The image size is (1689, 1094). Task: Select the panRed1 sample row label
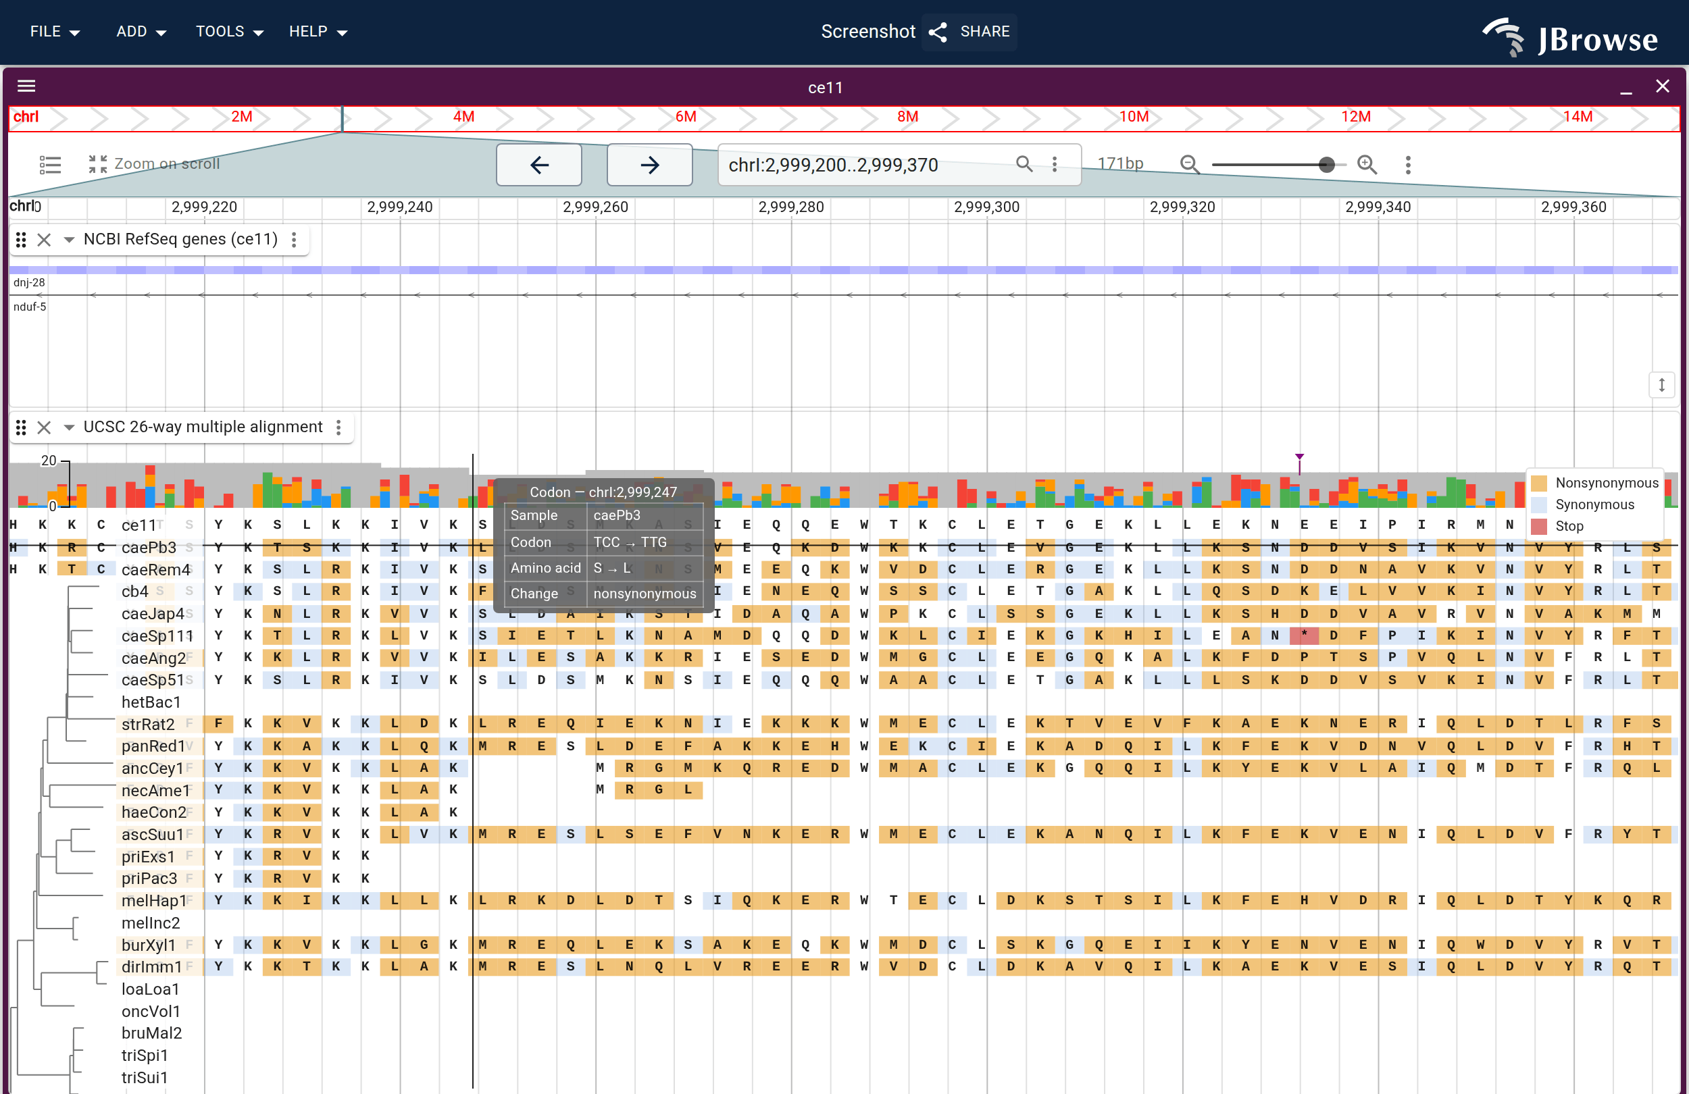(153, 746)
